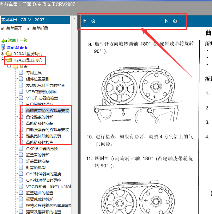
Task: Click the page icon for VTEC摇臂的测试
Action: click(x=21, y=91)
